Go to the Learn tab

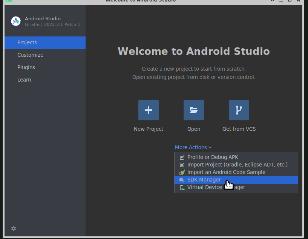[x=45, y=80]
